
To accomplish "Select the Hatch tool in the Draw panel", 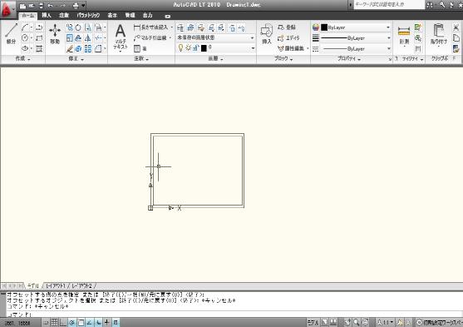I will pyautogui.click(x=39, y=48).
